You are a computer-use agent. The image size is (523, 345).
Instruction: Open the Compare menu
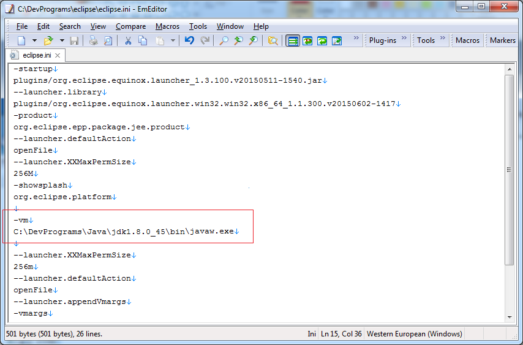pyautogui.click(x=131, y=26)
